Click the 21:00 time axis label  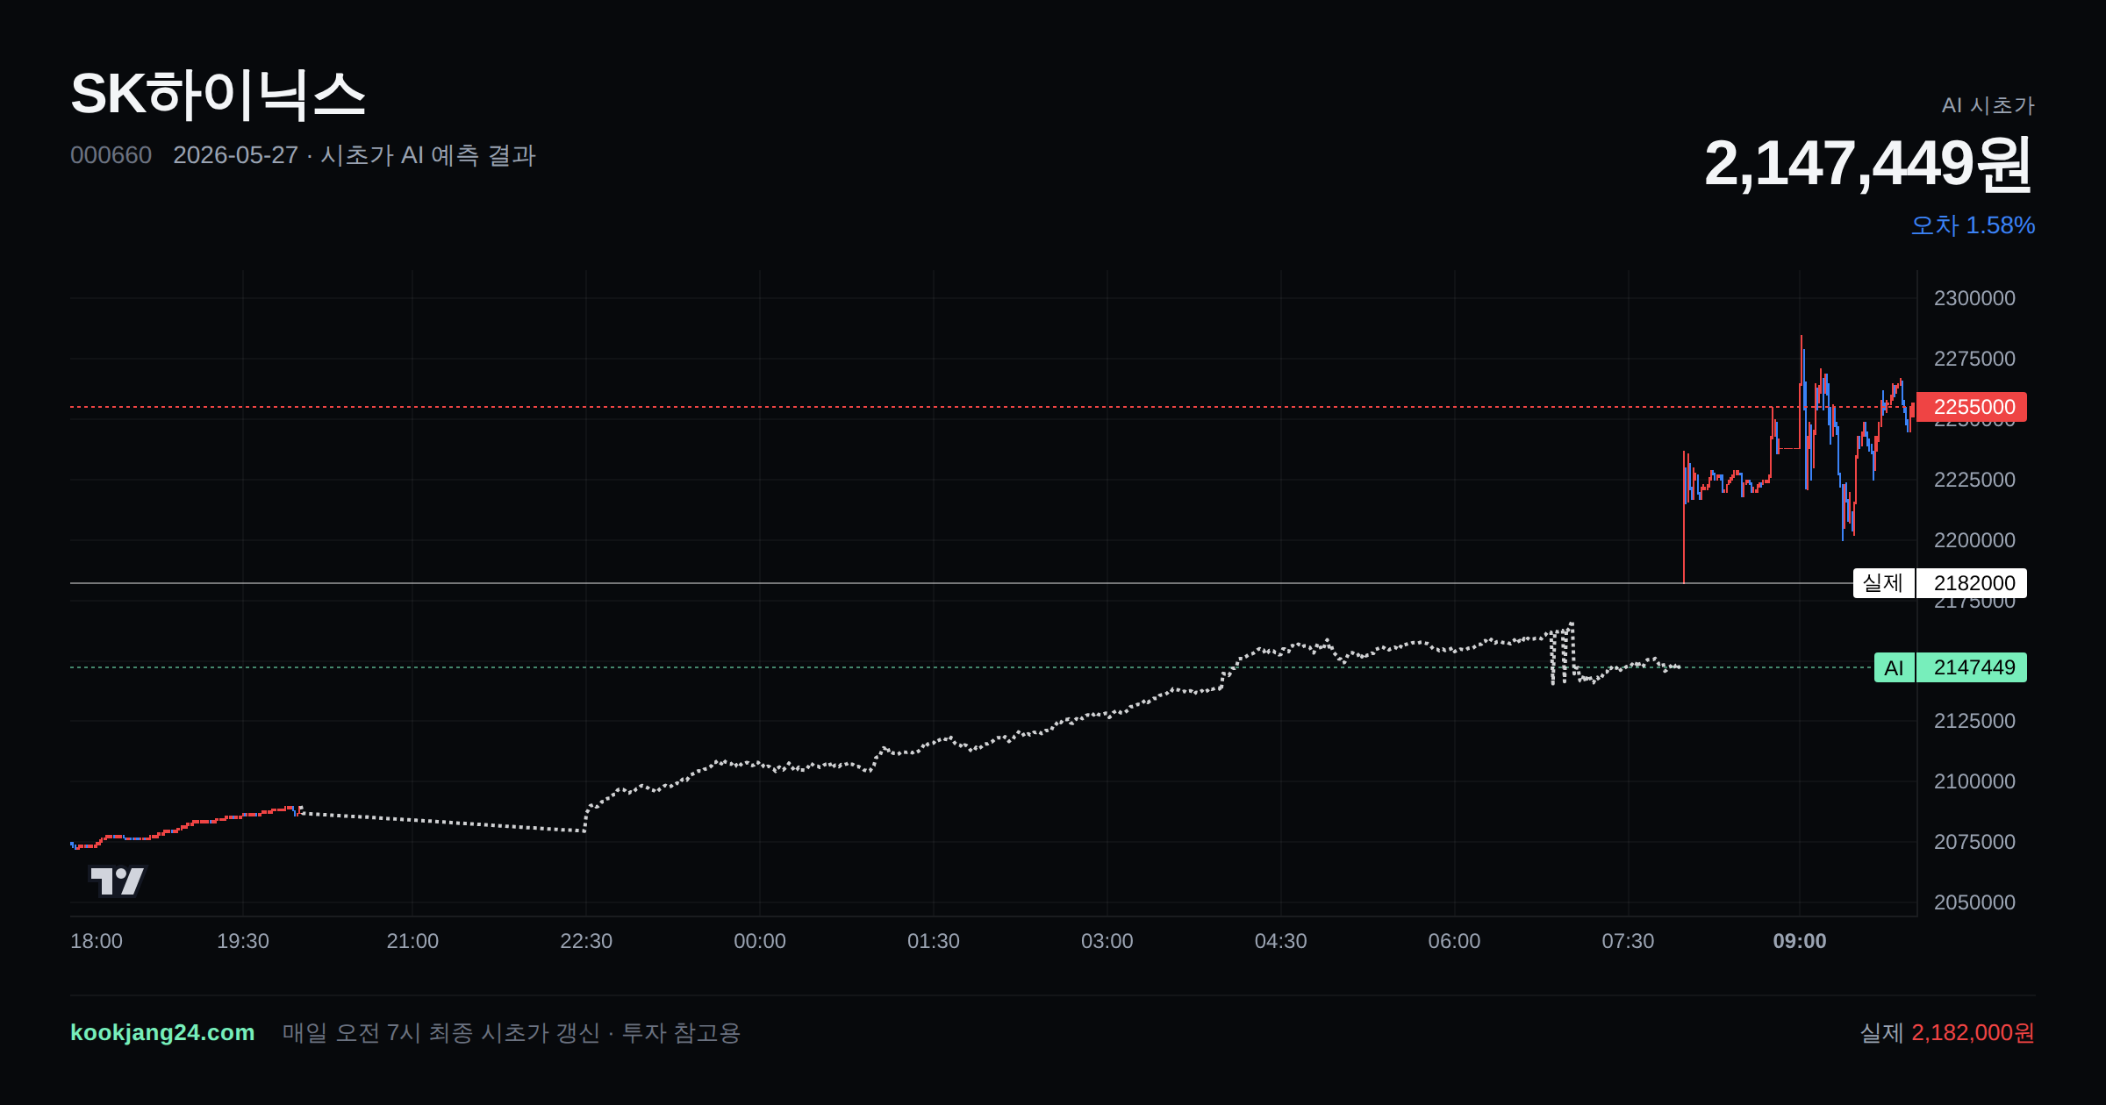coord(412,941)
